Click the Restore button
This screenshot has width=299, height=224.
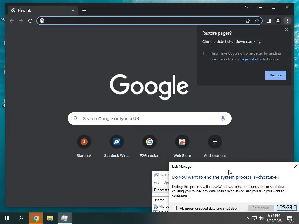click(x=276, y=75)
